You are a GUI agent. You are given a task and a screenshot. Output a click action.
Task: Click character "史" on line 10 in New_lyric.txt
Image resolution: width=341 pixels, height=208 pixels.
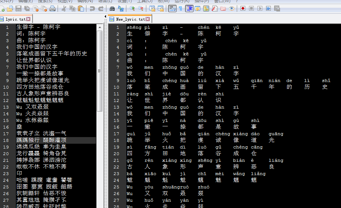(325, 87)
